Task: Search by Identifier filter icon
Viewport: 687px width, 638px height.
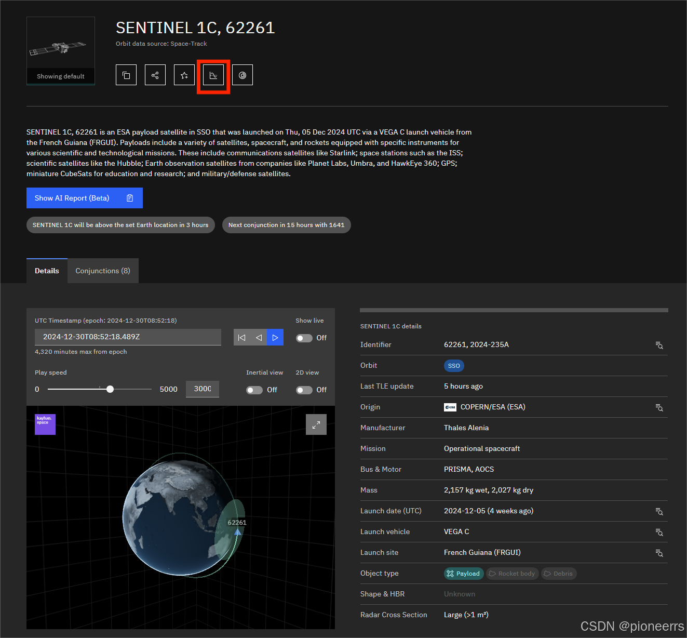Action: (659, 345)
